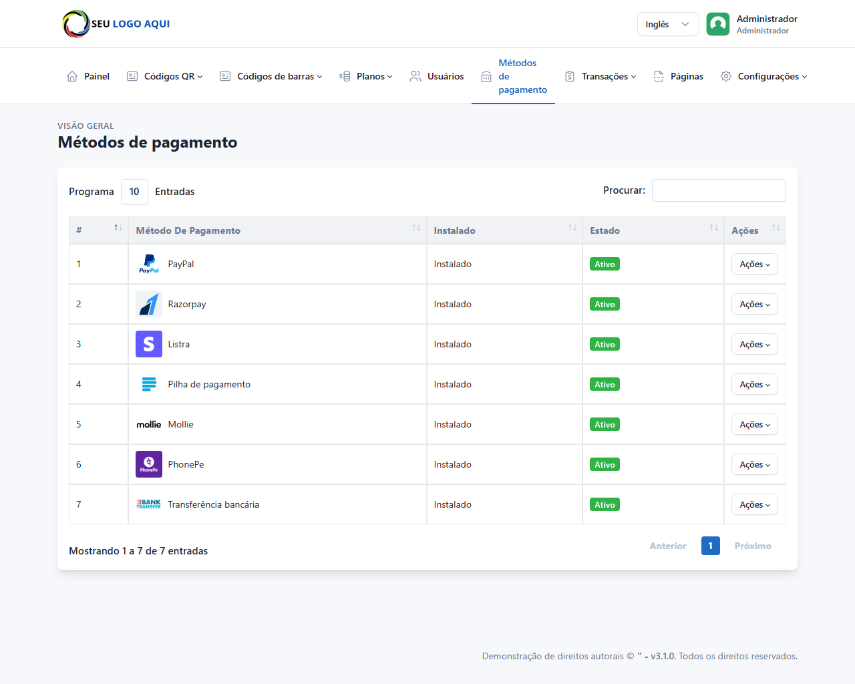Click the Próximo pagination link
Viewport: 855px width, 684px height.
pyautogui.click(x=752, y=546)
